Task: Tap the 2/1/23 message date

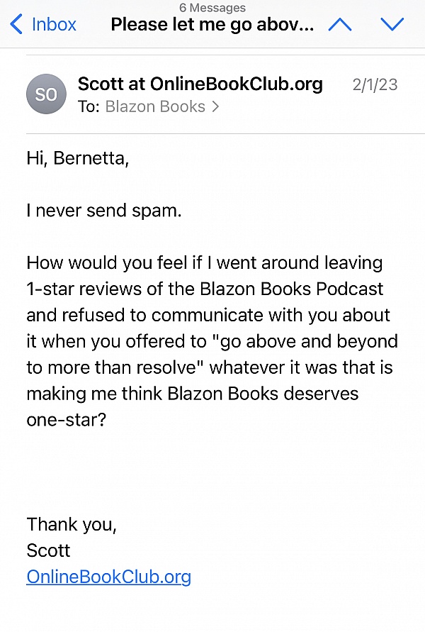Action: click(375, 84)
